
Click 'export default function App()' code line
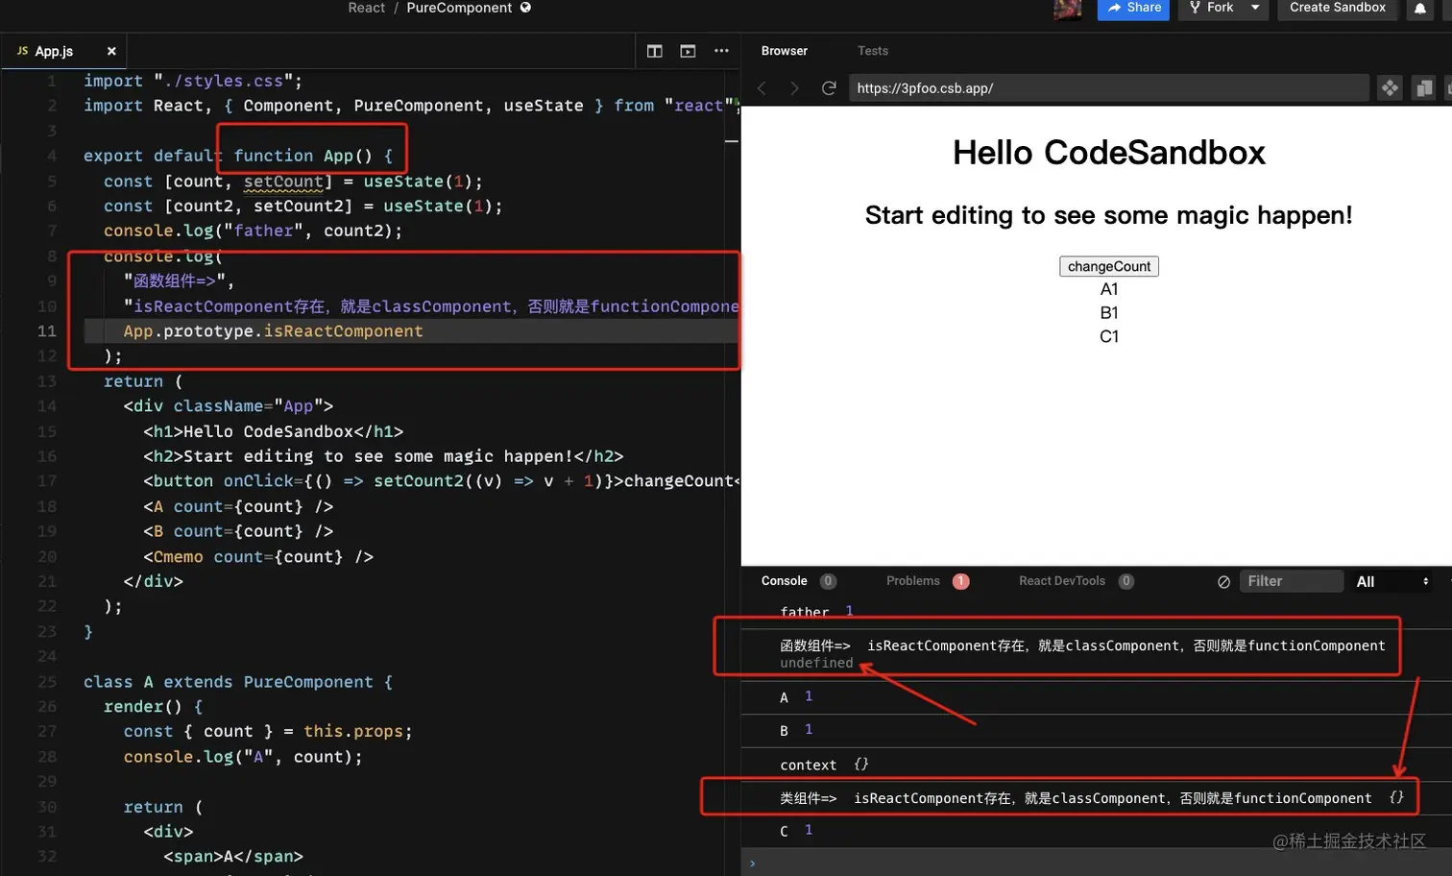237,156
